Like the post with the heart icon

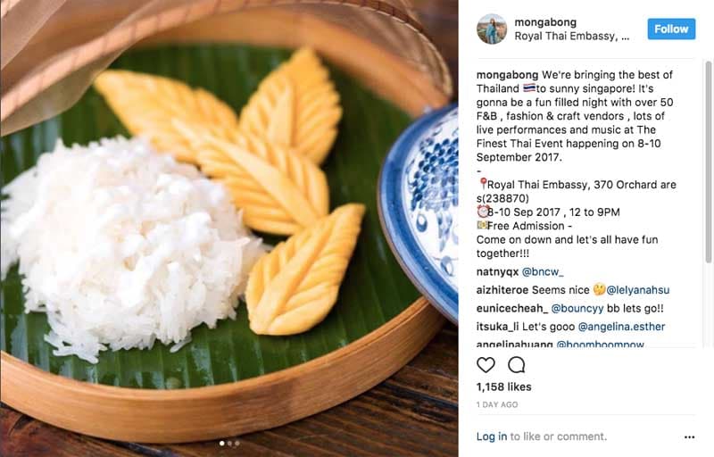tap(486, 364)
